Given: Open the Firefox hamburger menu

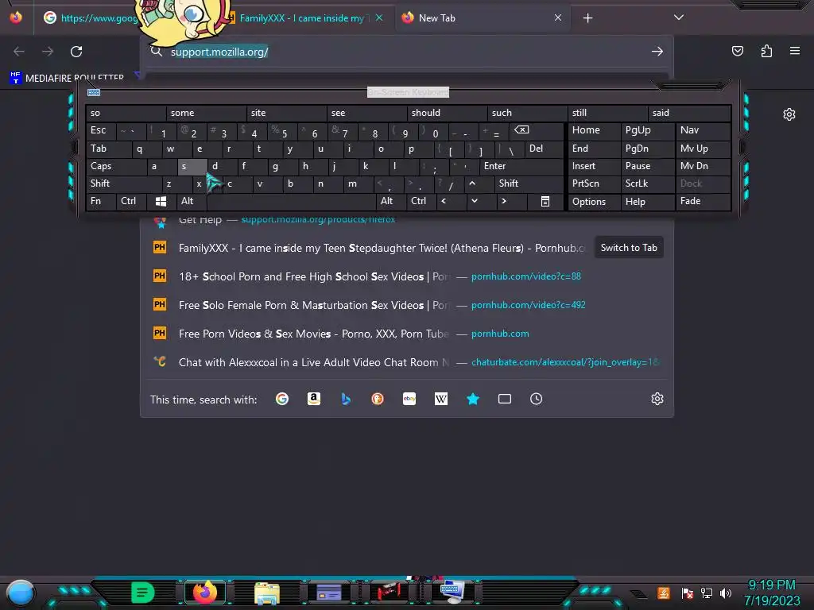Looking at the screenshot, I should 795,51.
